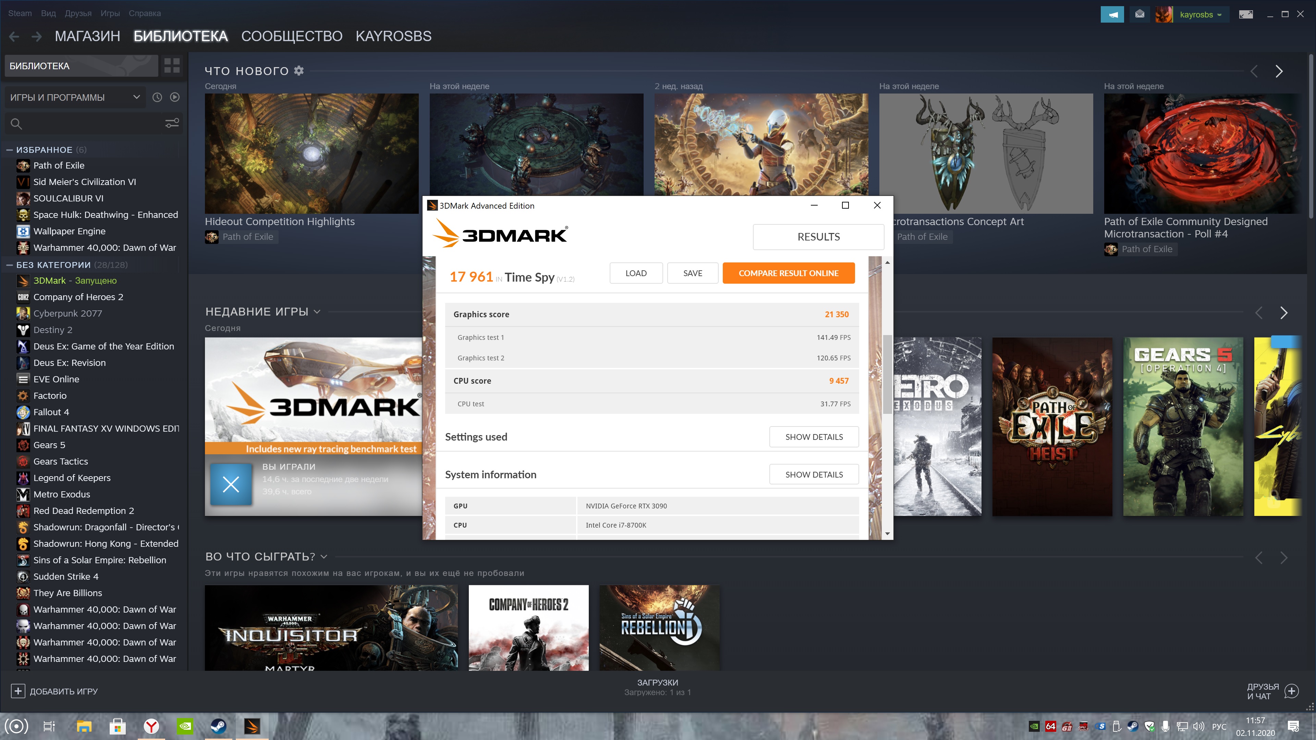
Task: Click COMPARE RESULT ONLINE button
Action: point(788,273)
